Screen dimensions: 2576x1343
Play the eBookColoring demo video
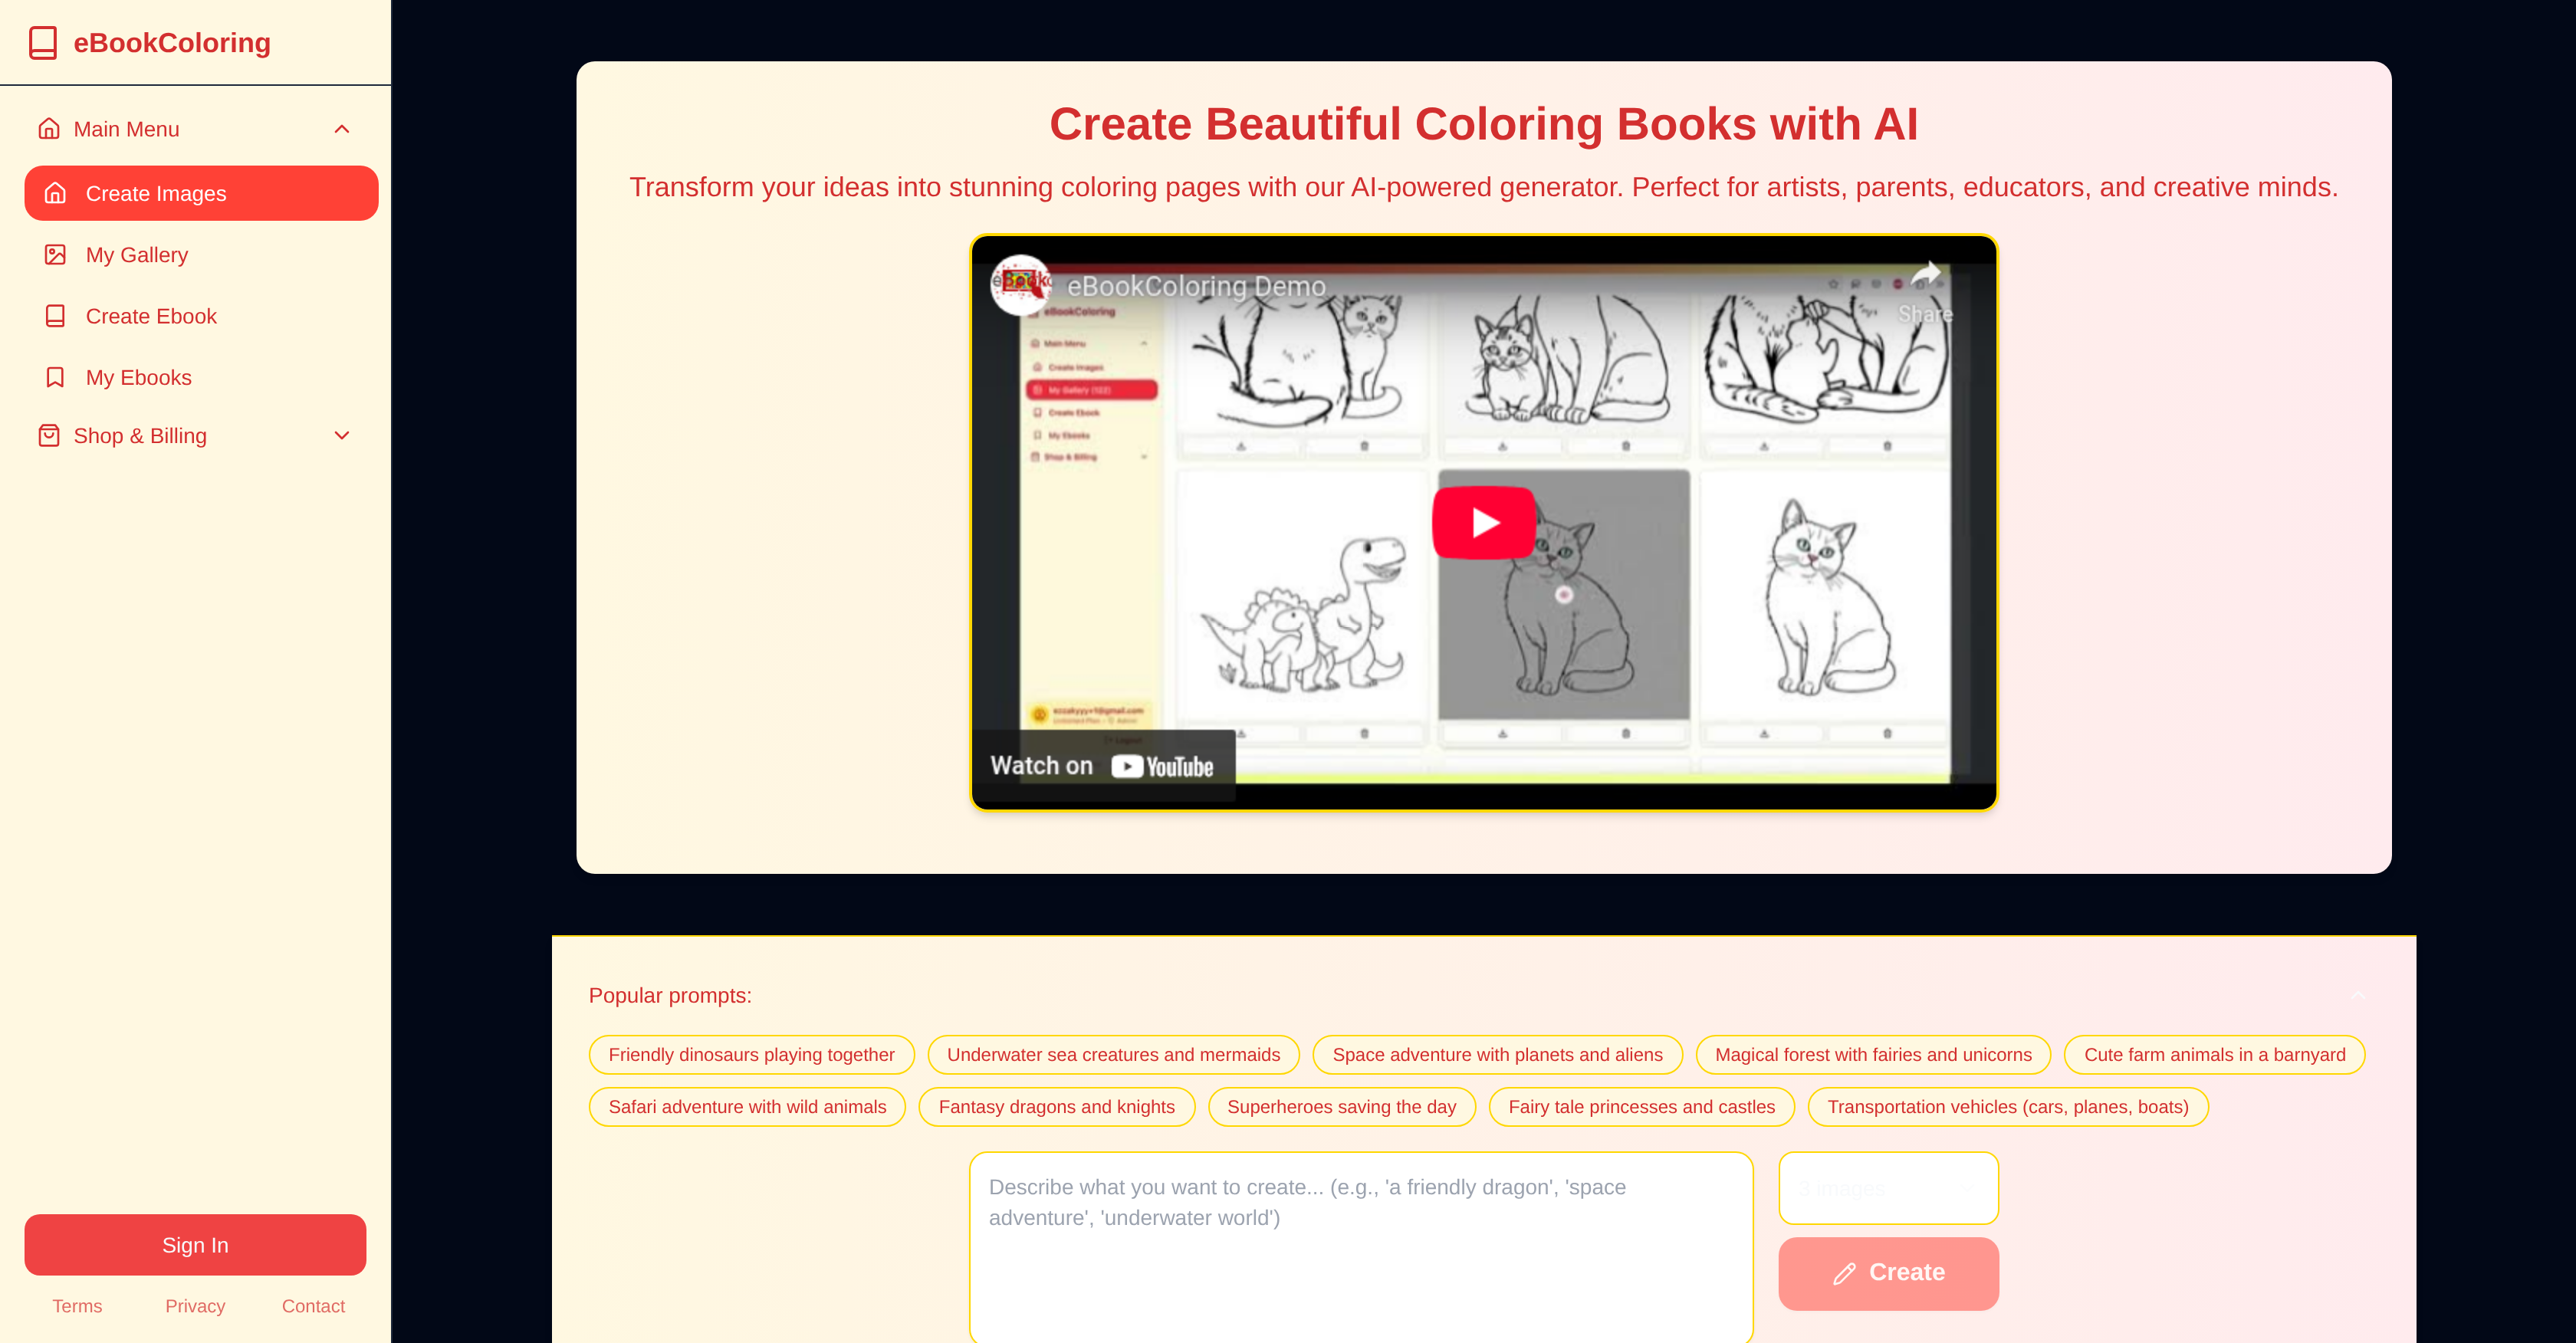1483,521
